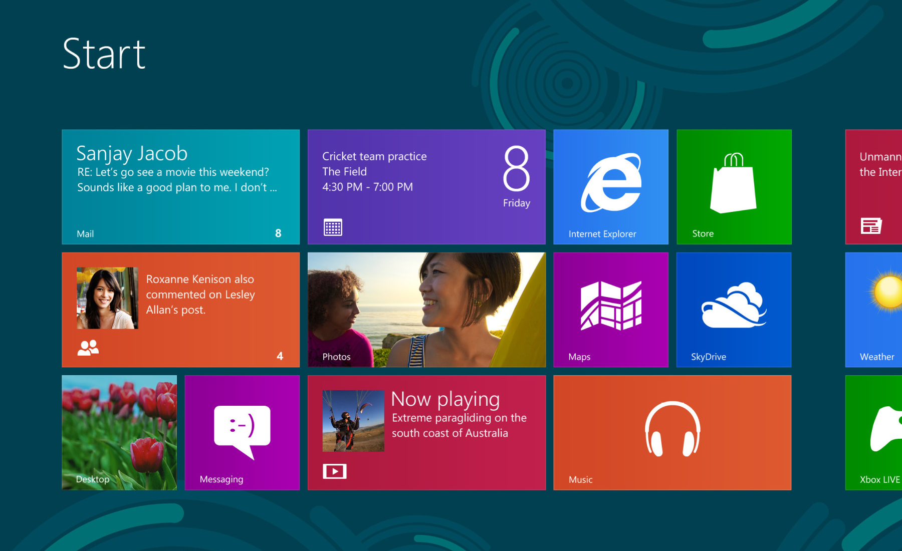This screenshot has height=551, width=902.
Task: Open the Roxanne Kenison comment notification
Action: coord(200,295)
